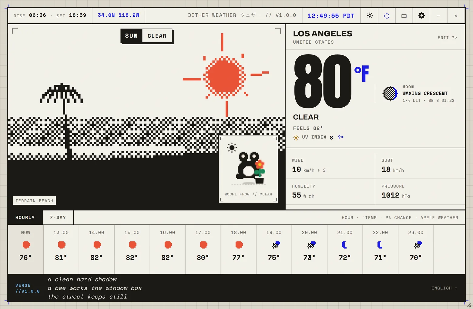Screen dimensions: 473x309
Task: Open settings with the gear icon
Action: 421,15
